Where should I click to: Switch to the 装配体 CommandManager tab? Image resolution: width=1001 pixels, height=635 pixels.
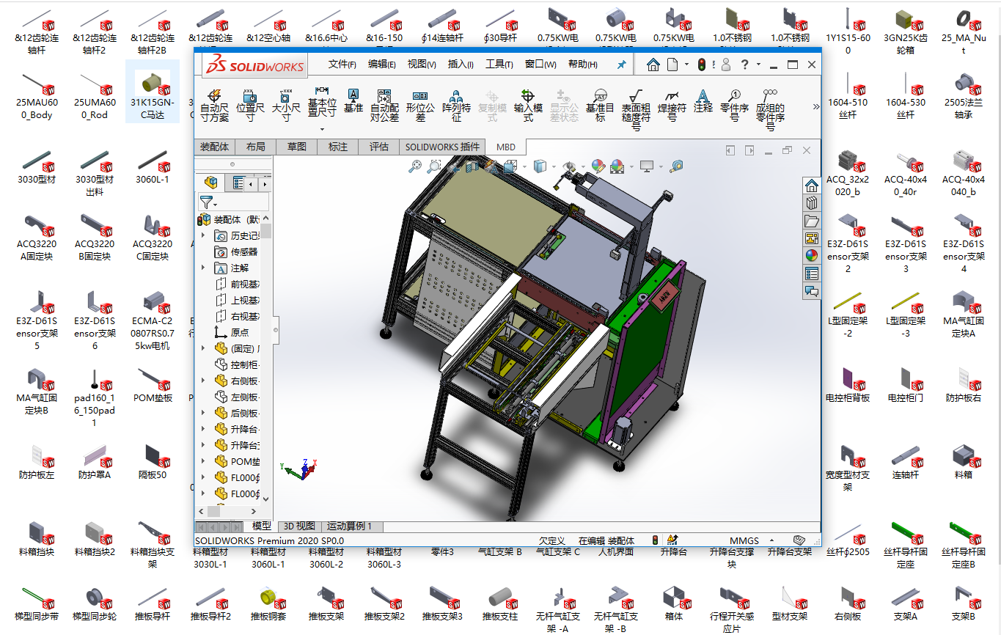click(x=214, y=147)
